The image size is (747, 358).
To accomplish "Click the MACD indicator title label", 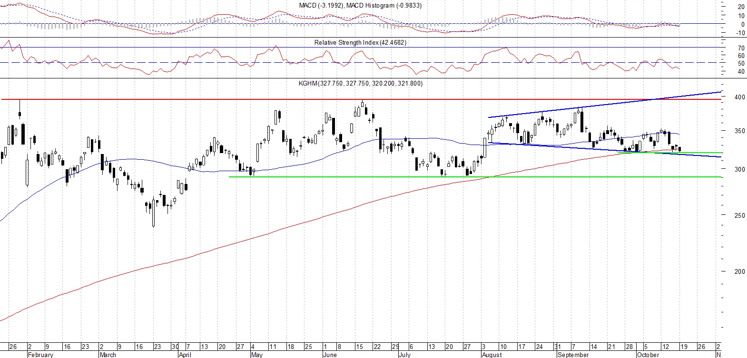I will pyautogui.click(x=360, y=6).
